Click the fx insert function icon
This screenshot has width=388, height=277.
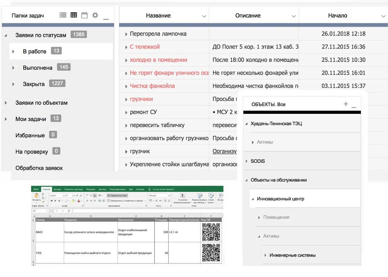coord(69,211)
